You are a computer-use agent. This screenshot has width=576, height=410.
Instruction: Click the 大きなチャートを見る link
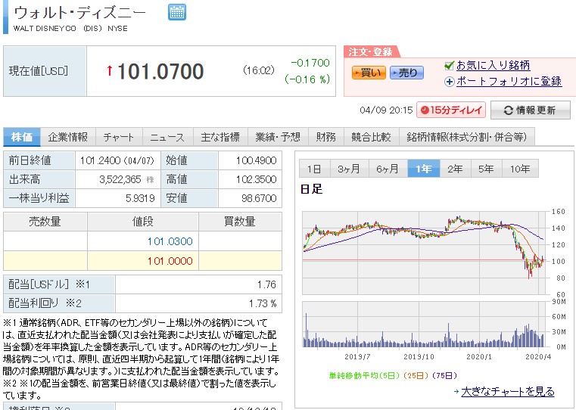(x=508, y=391)
